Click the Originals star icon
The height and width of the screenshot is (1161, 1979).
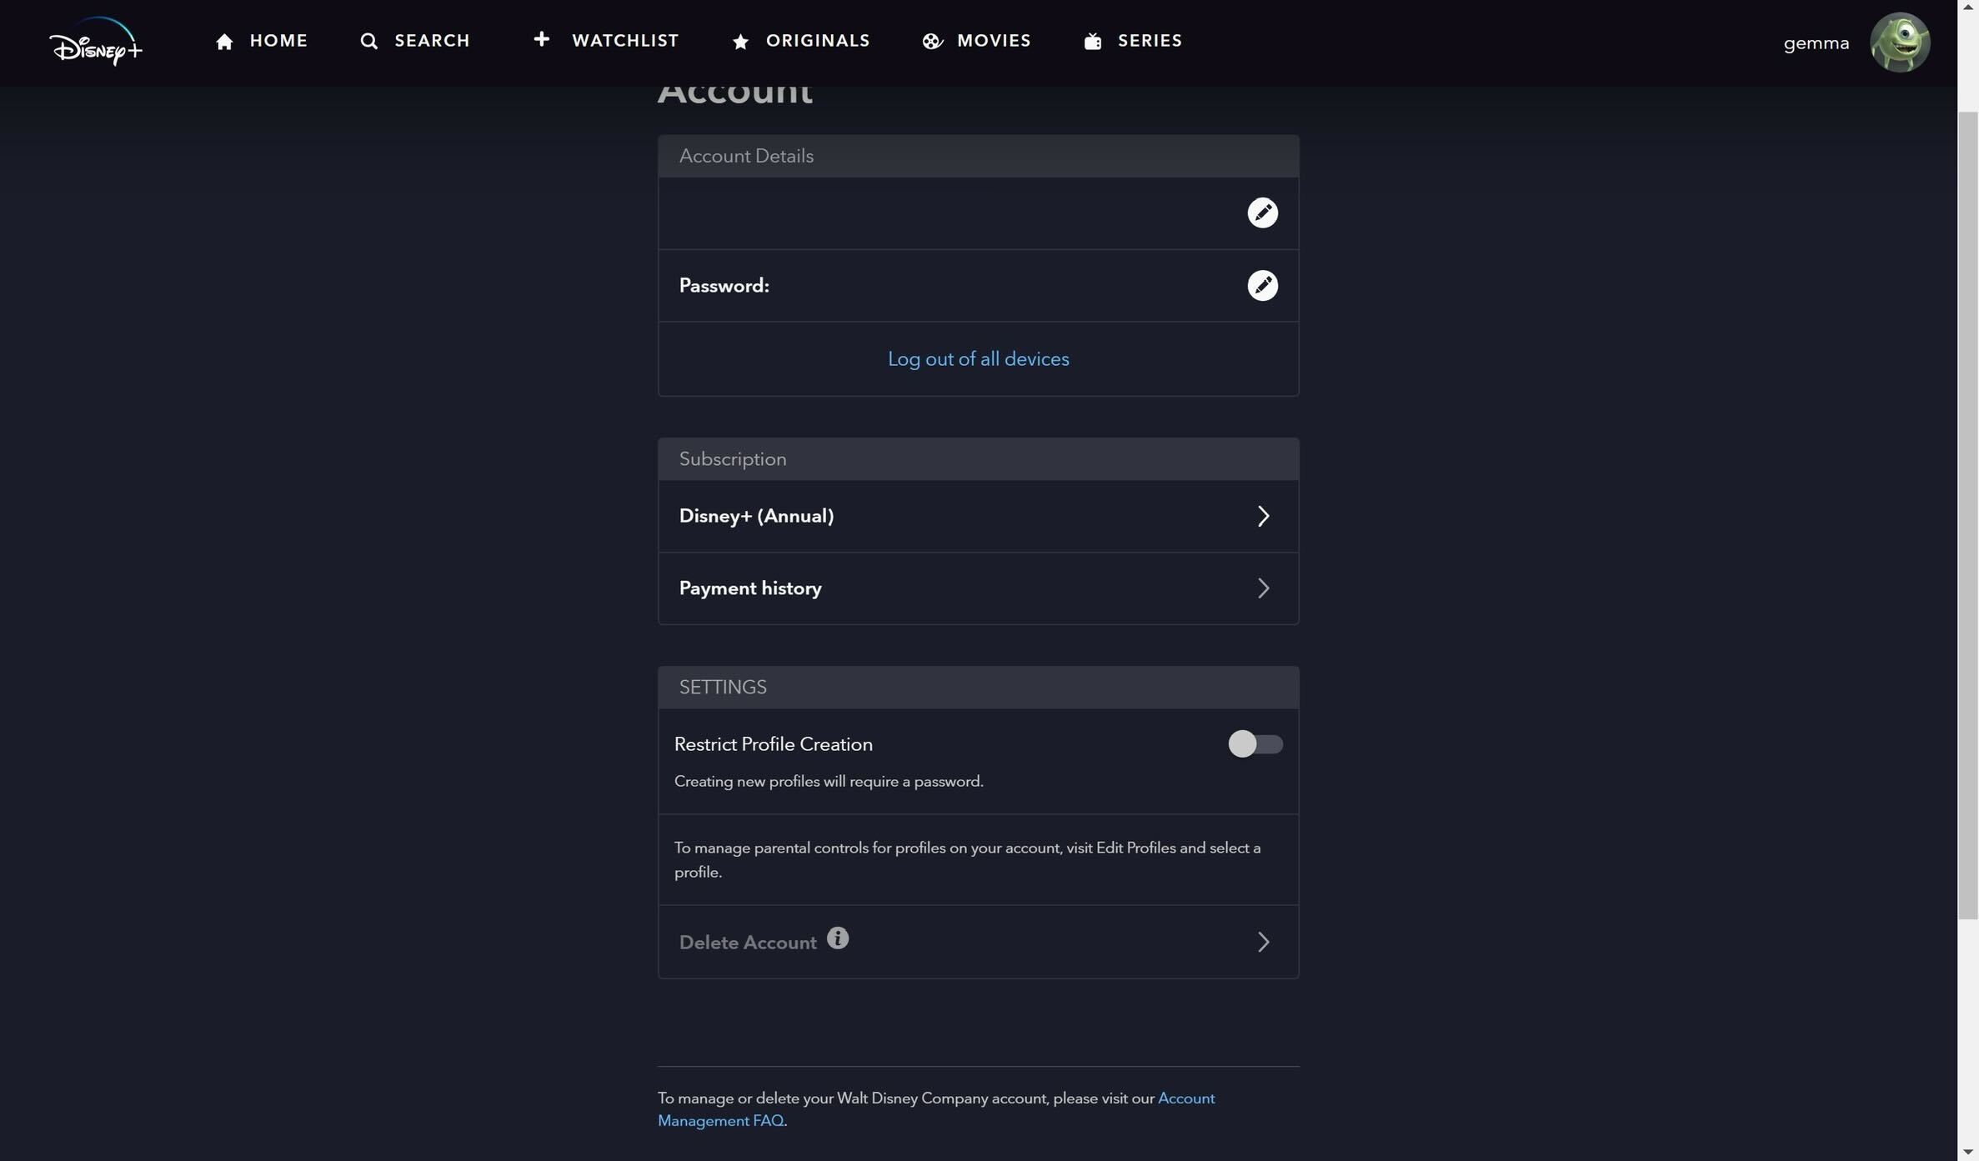[x=740, y=42]
